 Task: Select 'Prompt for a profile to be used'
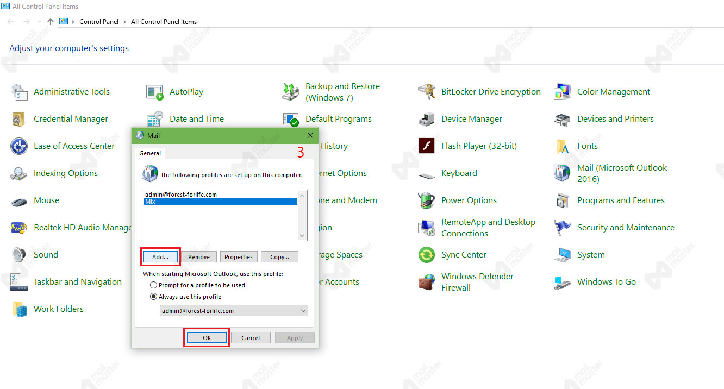click(x=154, y=285)
